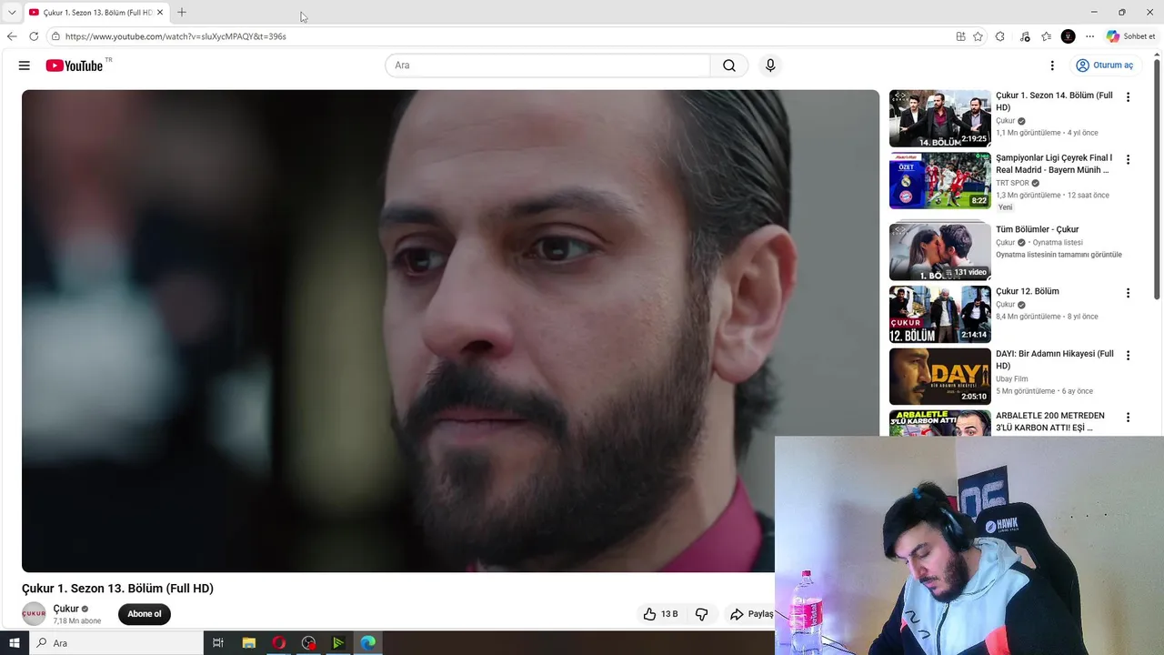Viewport: 1164px width, 655px height.
Task: Open Microsoft Edge taskbar icon
Action: click(x=367, y=643)
